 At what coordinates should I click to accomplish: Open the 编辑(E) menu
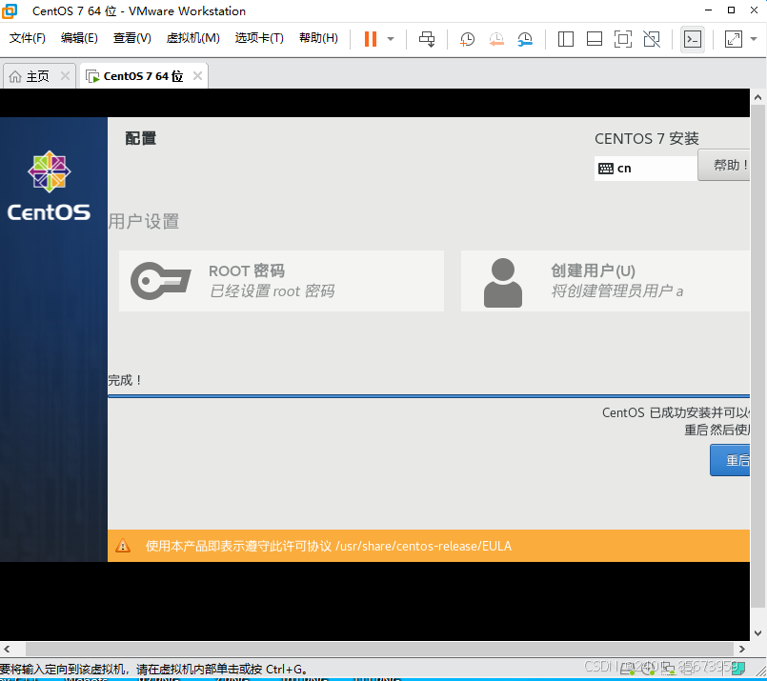(x=79, y=38)
